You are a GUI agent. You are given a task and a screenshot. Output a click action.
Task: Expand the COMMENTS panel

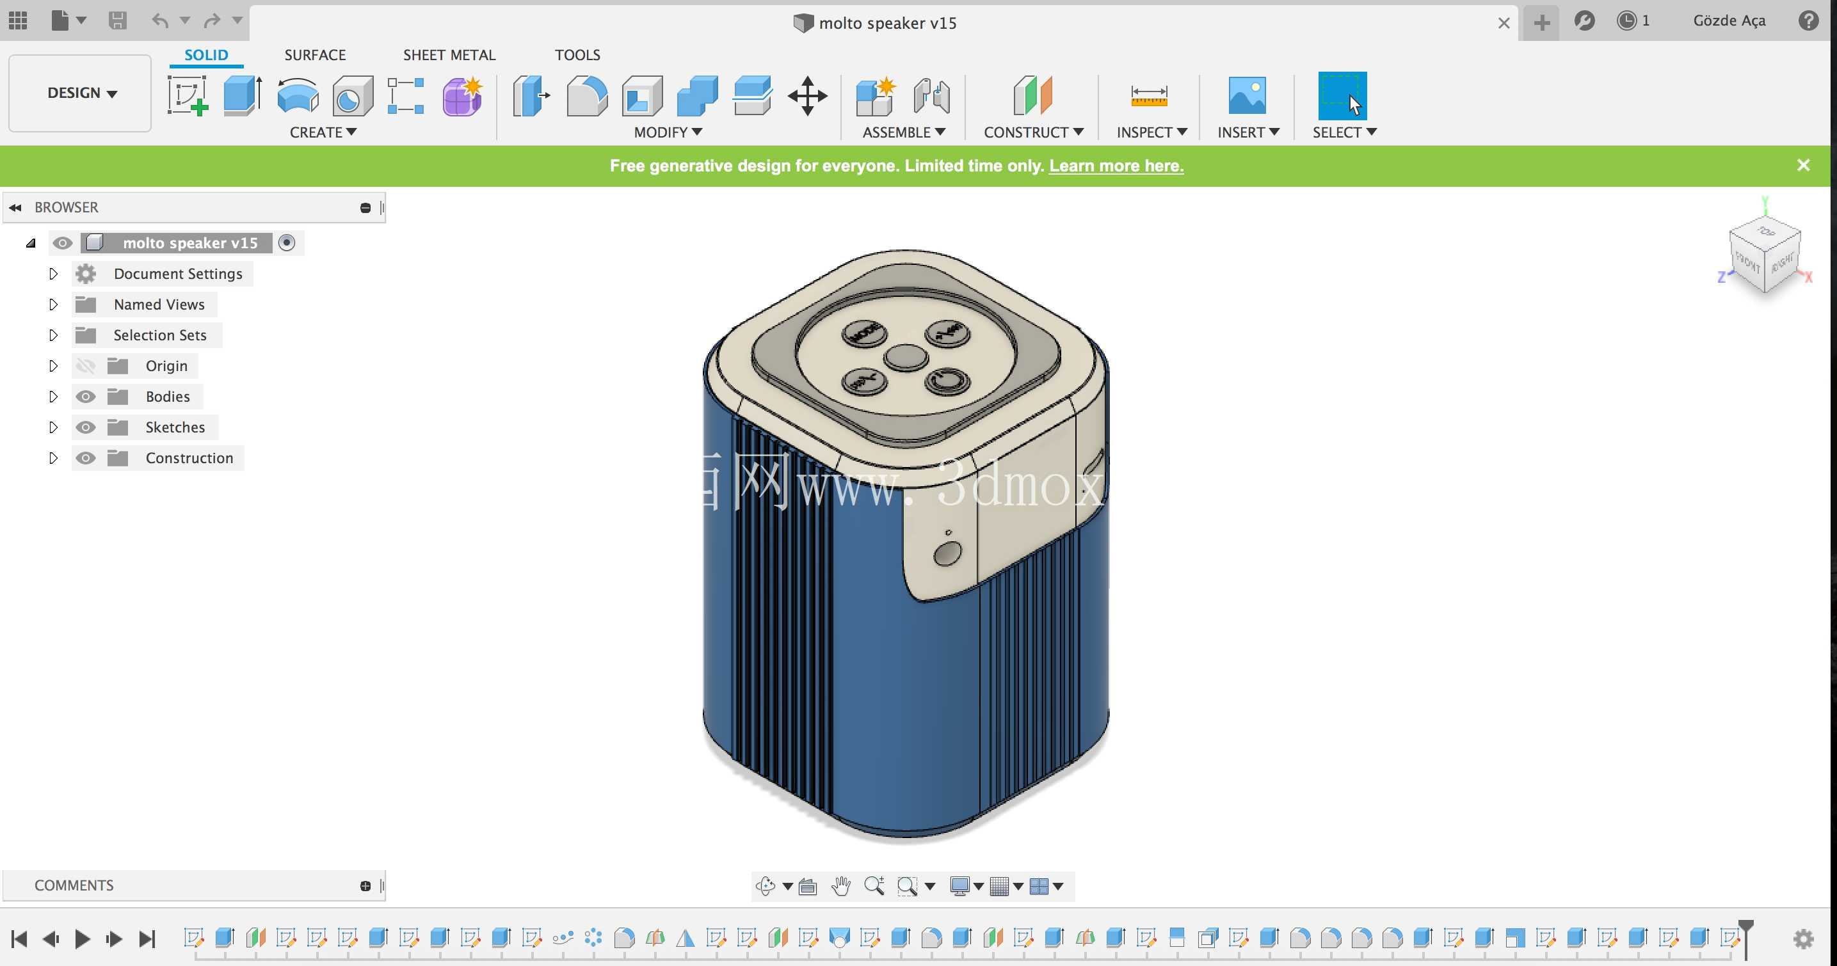click(x=365, y=885)
